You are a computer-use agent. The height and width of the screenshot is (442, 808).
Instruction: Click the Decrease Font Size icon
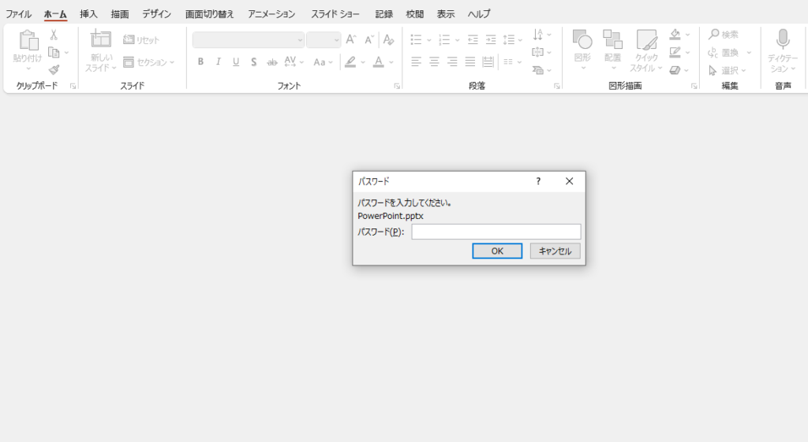pos(369,39)
